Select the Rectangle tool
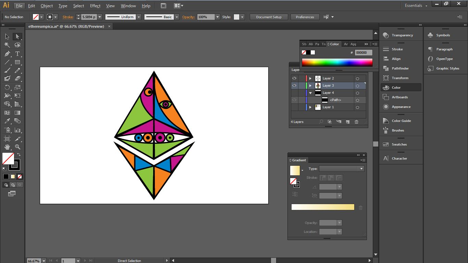 (17, 62)
